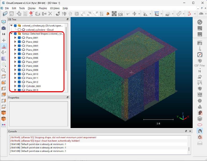Screen dimensions: 207x161
Task: Click the Save disk icon in toolbar
Action: pos(11,14)
